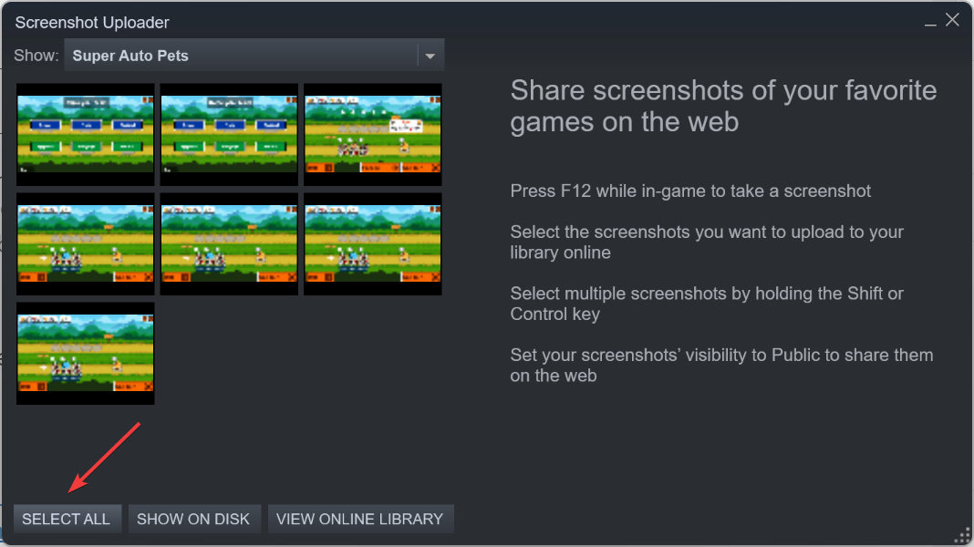Click the window resize grip icon
This screenshot has height=547, width=974.
tap(962, 535)
